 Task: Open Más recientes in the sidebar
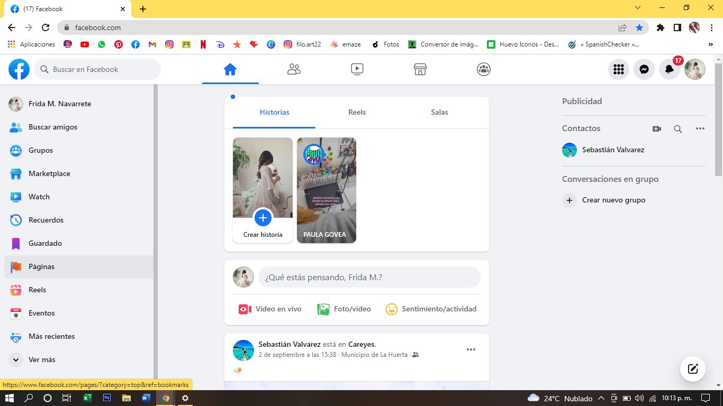[78, 336]
